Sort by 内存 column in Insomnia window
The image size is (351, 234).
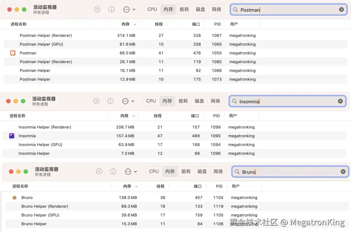(x=124, y=116)
